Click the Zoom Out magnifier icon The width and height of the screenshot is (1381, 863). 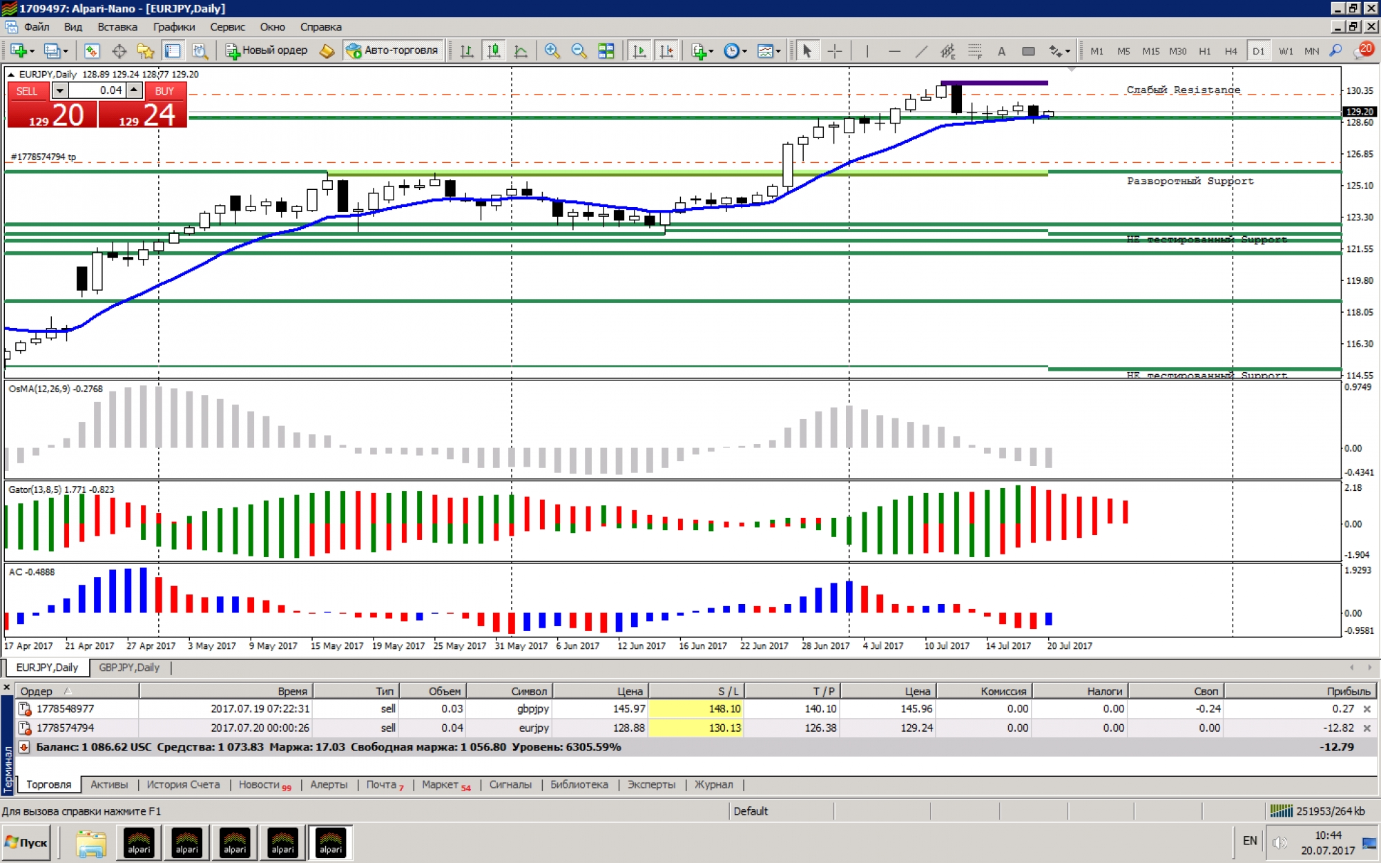pos(579,51)
